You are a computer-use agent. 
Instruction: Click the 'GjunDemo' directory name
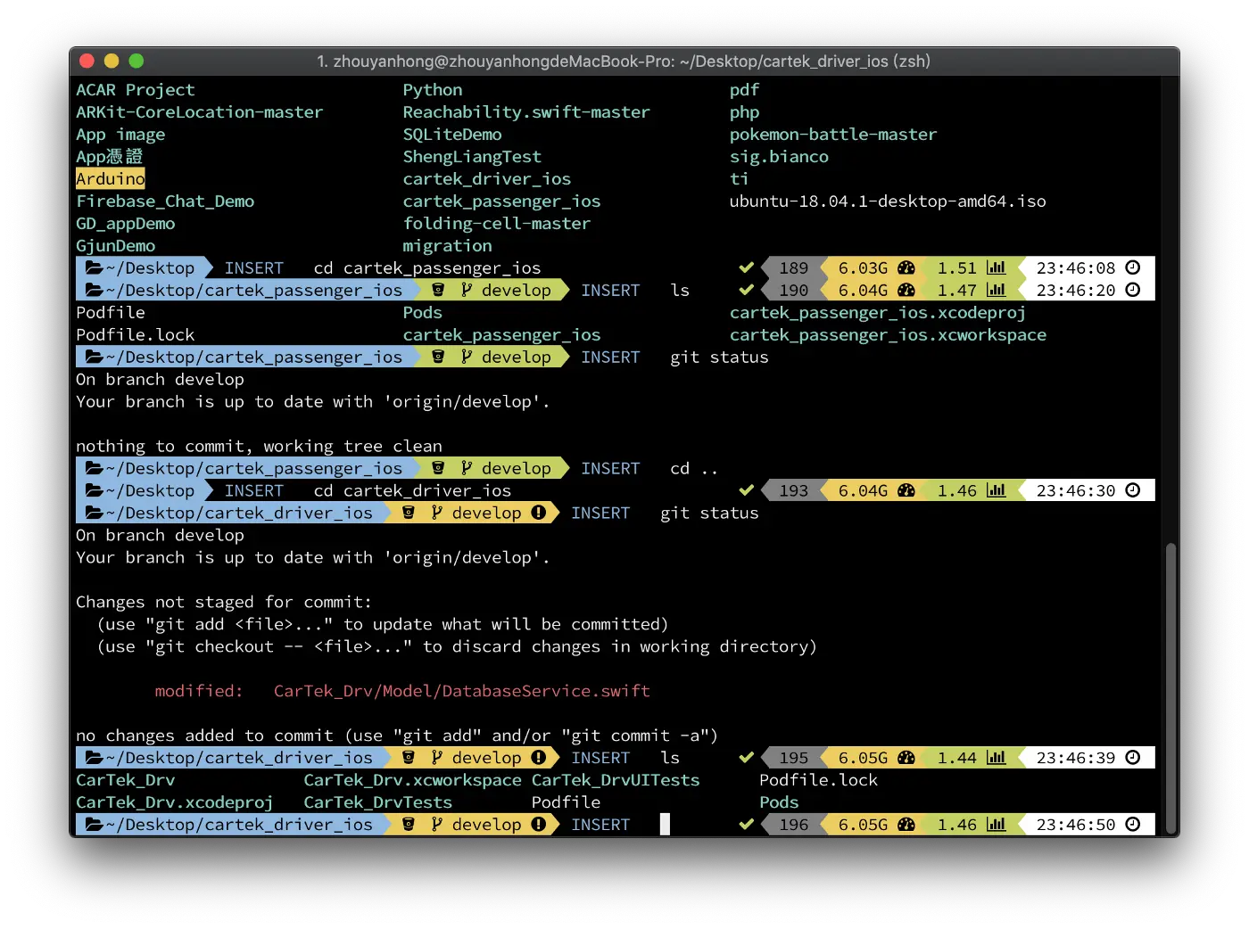pyautogui.click(x=116, y=246)
